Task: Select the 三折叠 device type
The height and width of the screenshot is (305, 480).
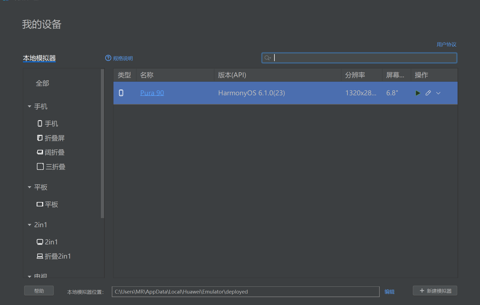Action: (x=51, y=167)
